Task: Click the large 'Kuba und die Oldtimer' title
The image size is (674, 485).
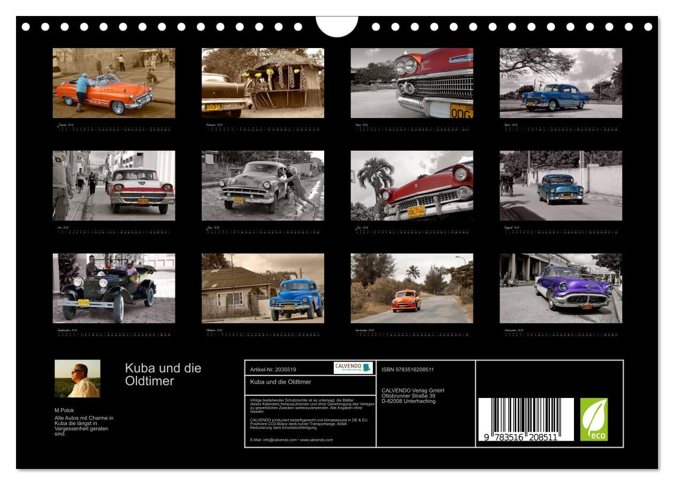Action: coord(163,374)
